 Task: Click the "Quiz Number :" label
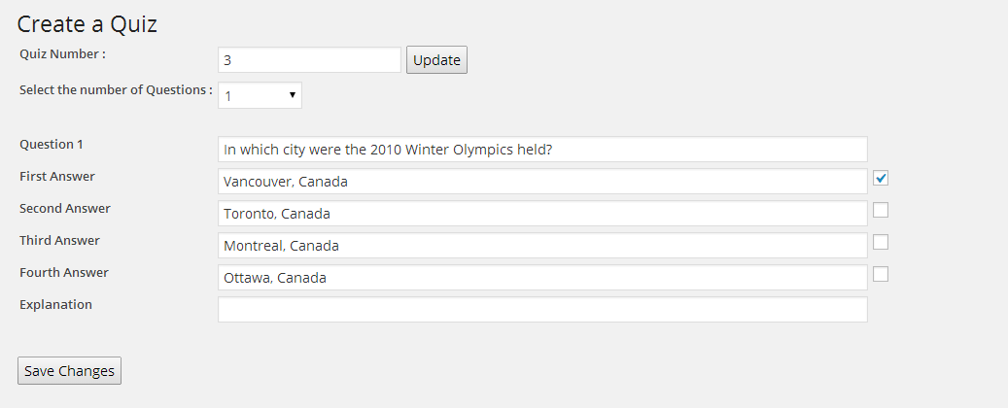point(62,53)
